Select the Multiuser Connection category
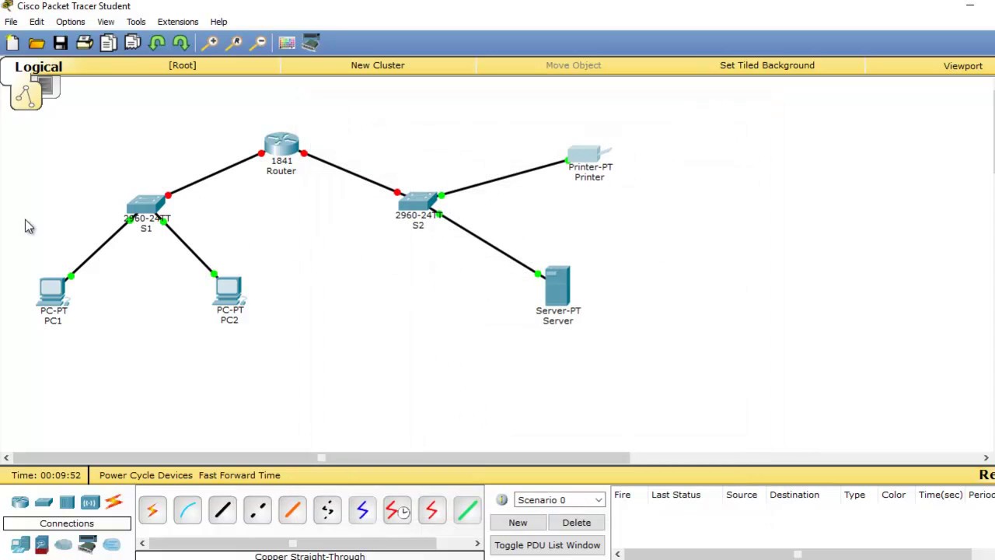 [x=111, y=544]
